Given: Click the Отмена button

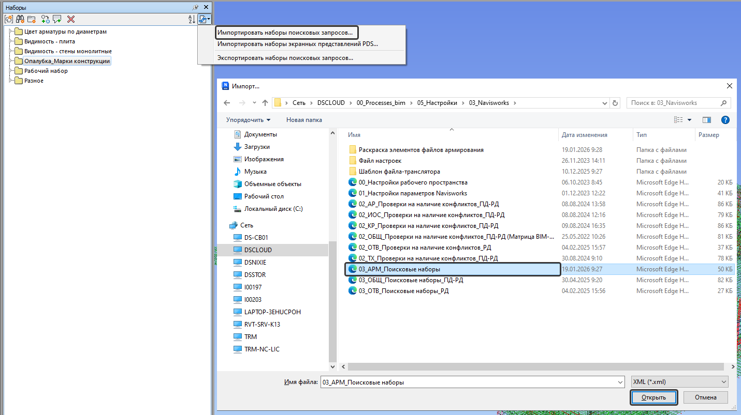Looking at the screenshot, I should pyautogui.click(x=705, y=397).
